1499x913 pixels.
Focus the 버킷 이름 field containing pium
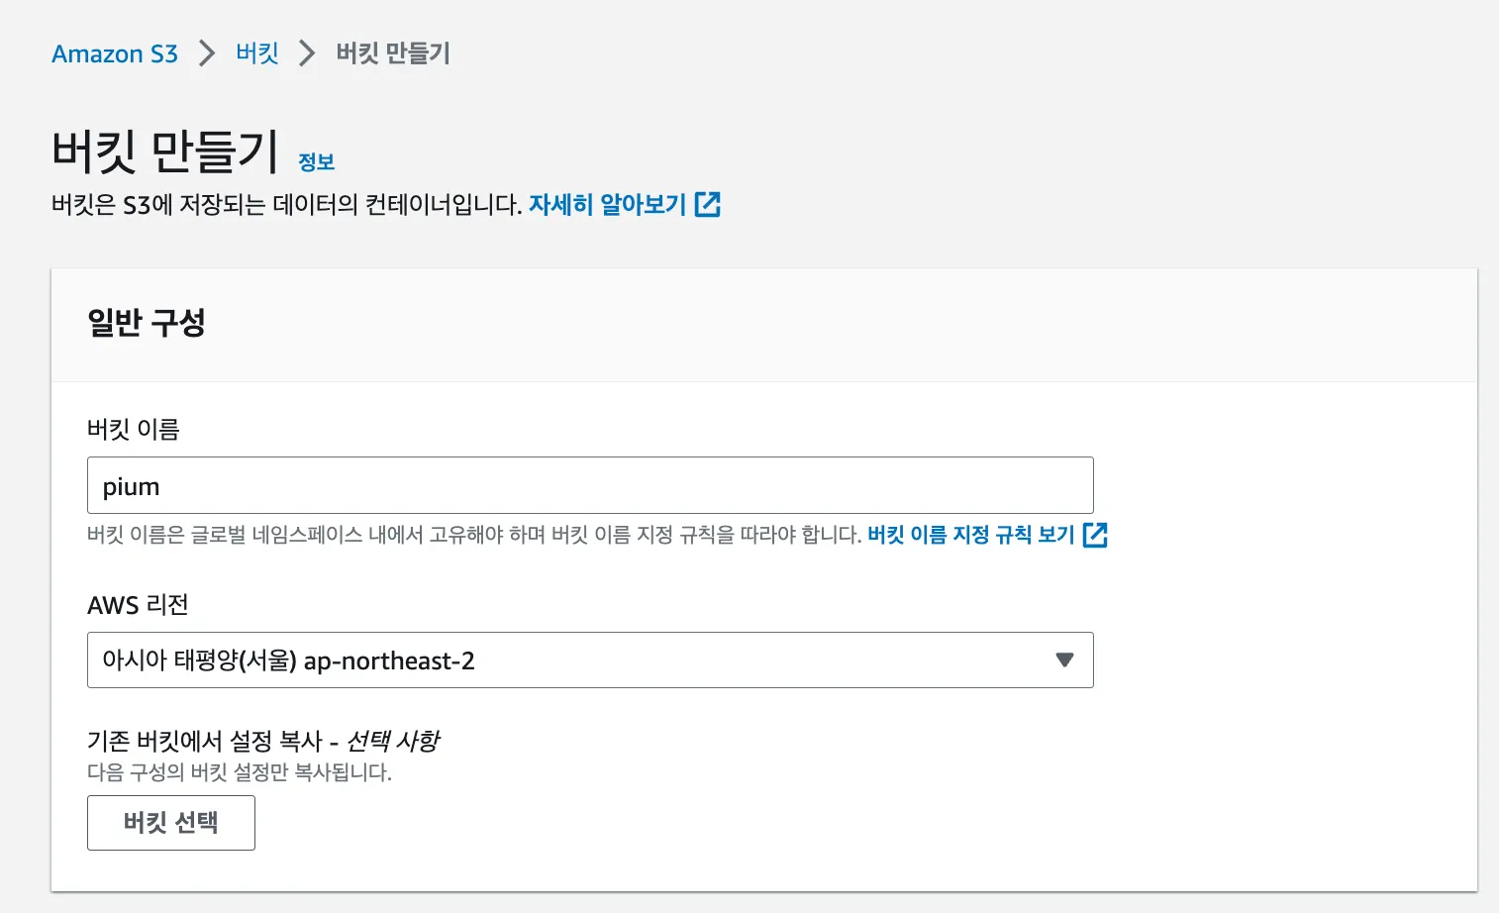[589, 485]
